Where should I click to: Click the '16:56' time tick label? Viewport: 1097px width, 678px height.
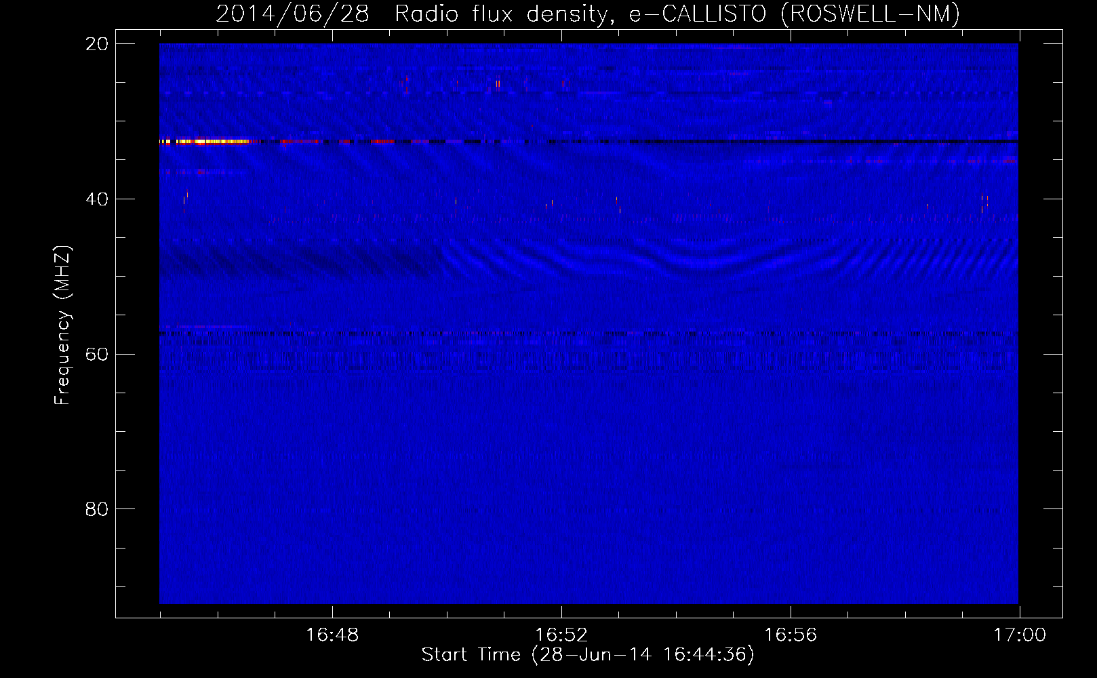(x=791, y=635)
